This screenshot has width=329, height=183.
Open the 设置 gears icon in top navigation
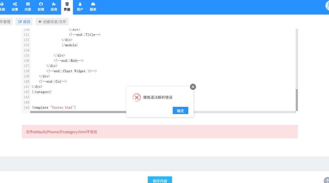click(15, 4)
